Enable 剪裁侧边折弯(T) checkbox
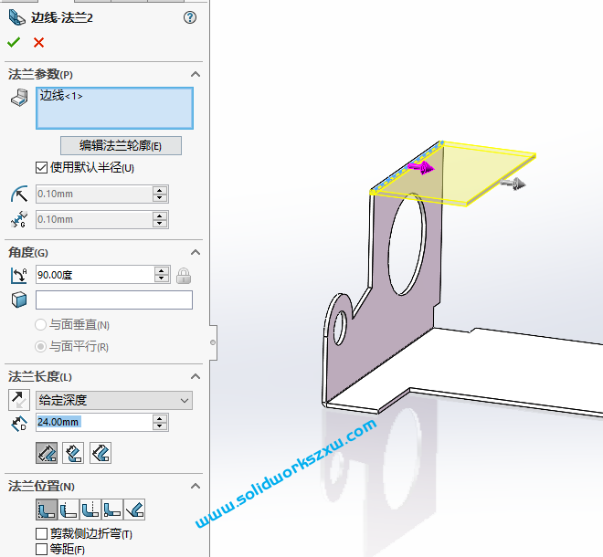 tap(41, 533)
